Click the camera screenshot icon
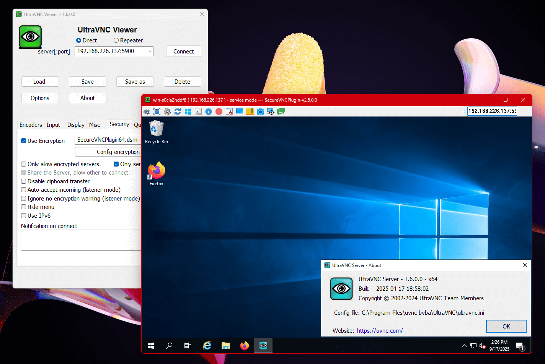Viewport: 545px width, 364px height. tap(260, 112)
